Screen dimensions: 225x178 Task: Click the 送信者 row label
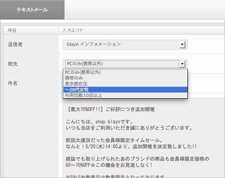15,45
